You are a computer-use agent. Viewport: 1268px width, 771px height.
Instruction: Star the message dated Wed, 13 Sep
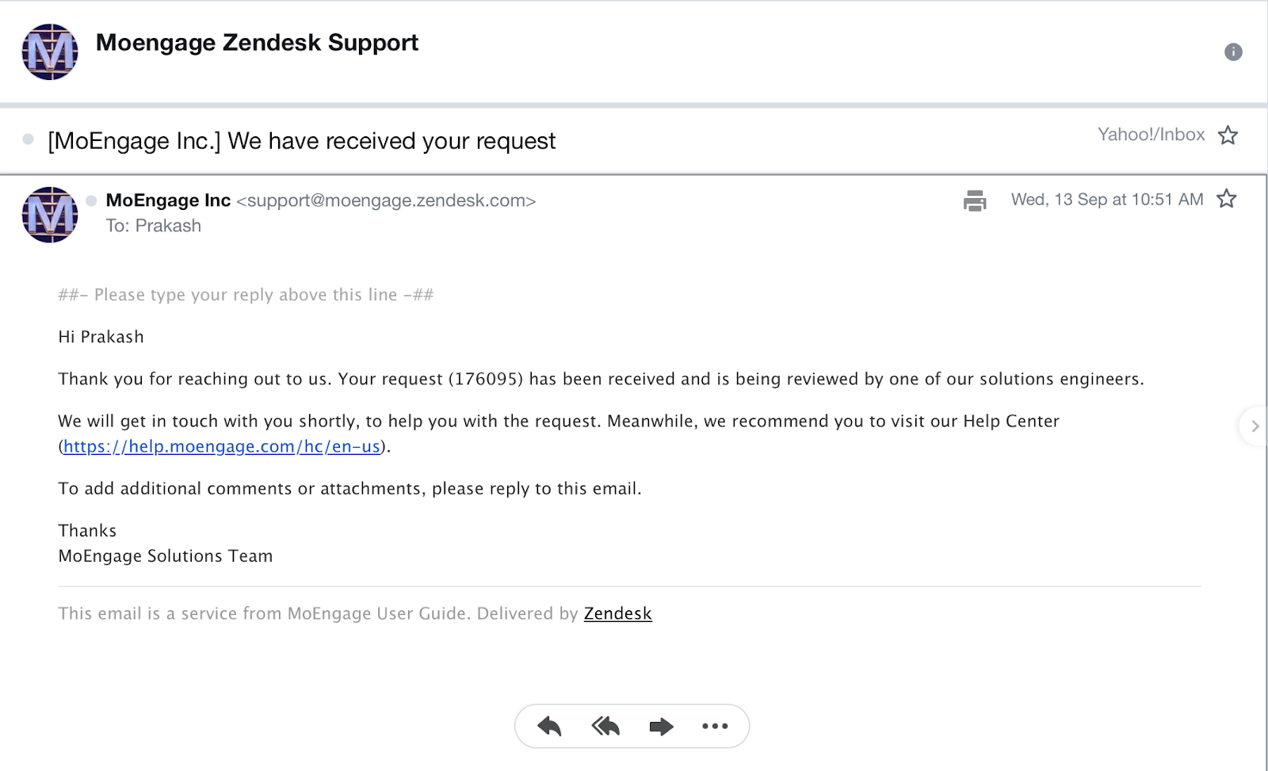coord(1226,199)
